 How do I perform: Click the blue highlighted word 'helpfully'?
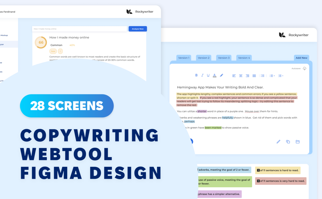(x=227, y=118)
